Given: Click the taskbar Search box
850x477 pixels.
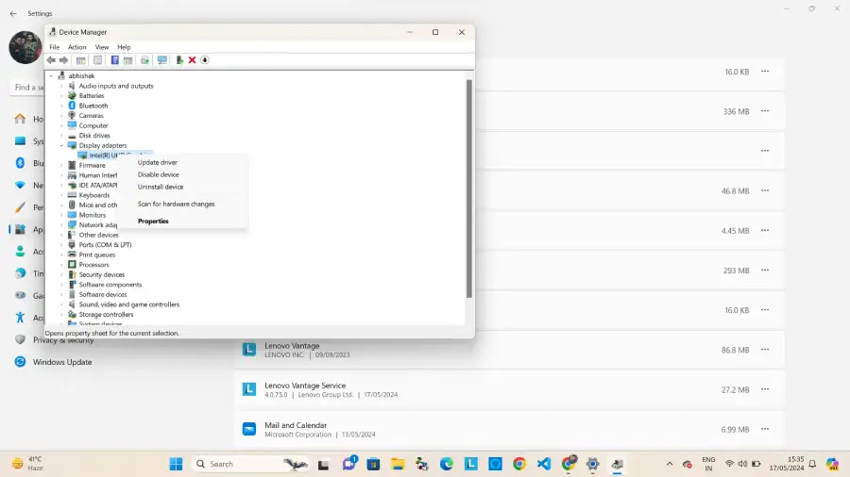Looking at the screenshot, I should [250, 464].
